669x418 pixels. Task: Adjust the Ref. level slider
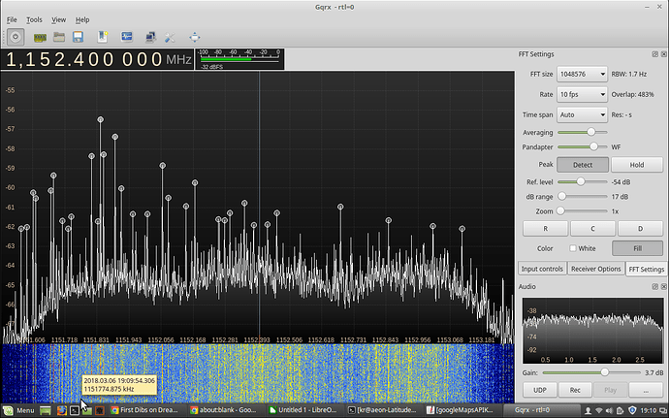tap(583, 182)
